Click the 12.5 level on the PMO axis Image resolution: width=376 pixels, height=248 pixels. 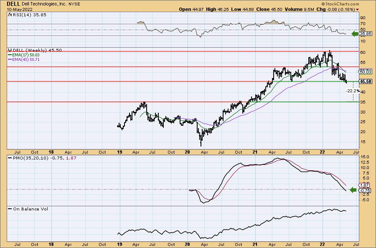point(364,162)
